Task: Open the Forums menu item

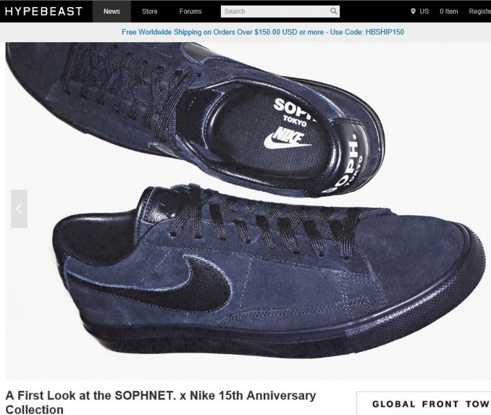Action: click(190, 11)
